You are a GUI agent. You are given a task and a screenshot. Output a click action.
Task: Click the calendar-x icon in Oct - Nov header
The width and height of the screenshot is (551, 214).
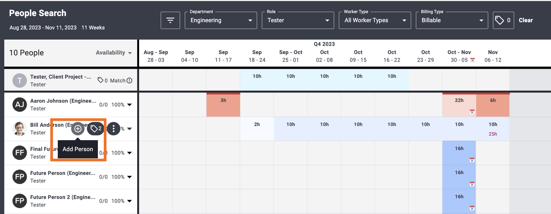point(473,60)
